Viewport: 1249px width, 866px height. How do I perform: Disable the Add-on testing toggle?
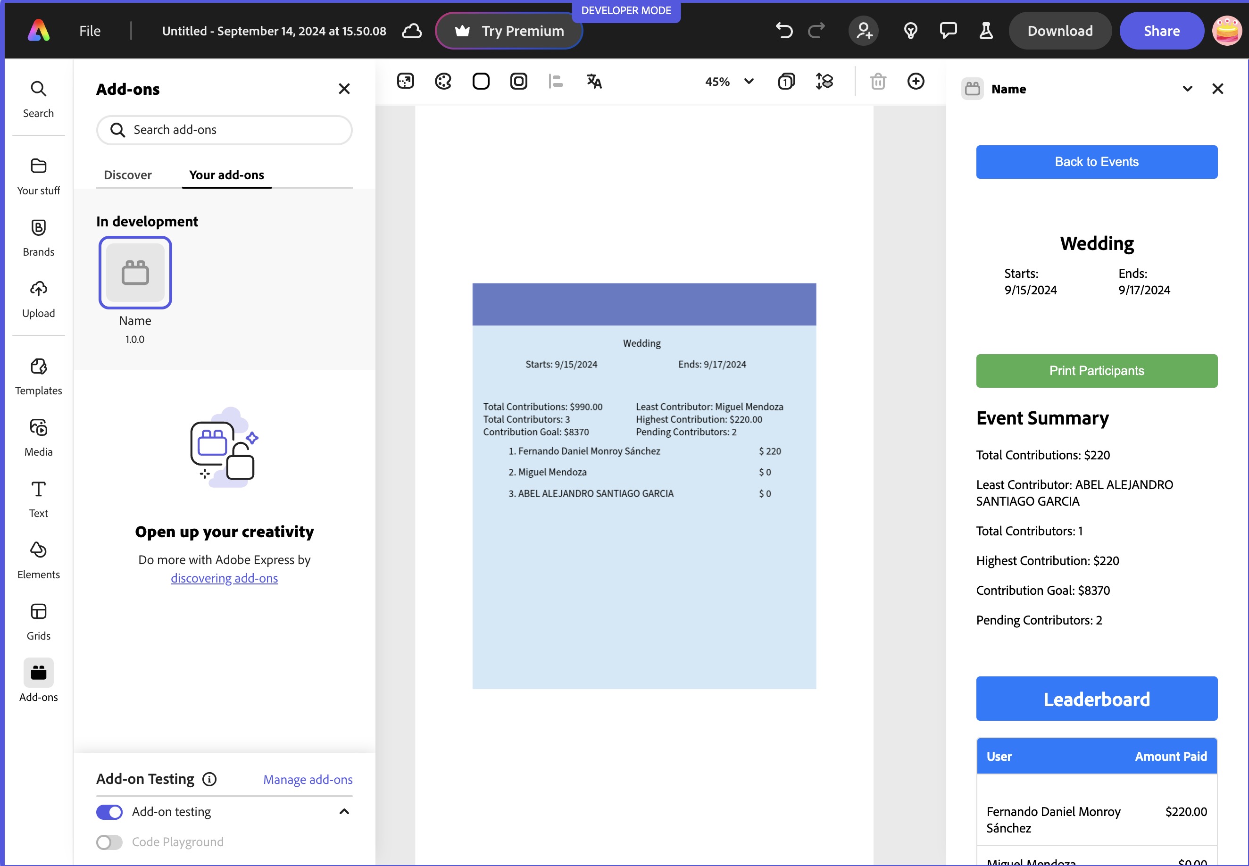(109, 812)
